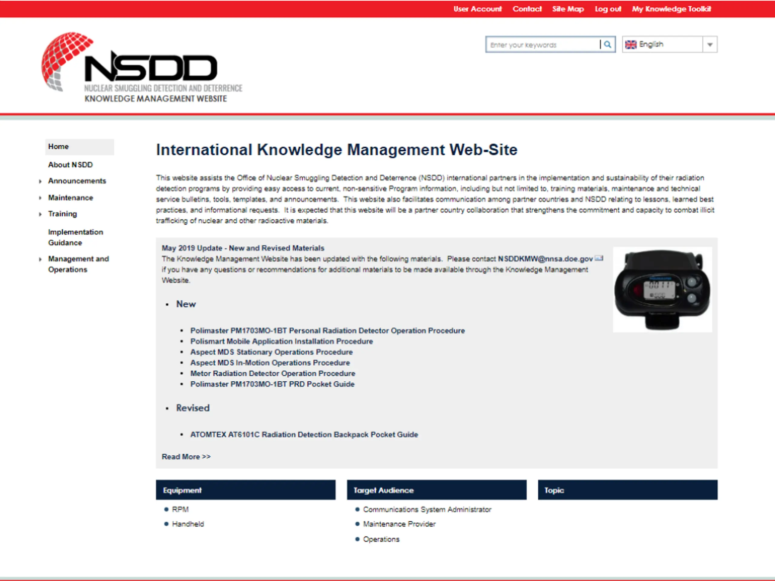Open the Home sidebar item
The image size is (775, 581).
pos(58,147)
